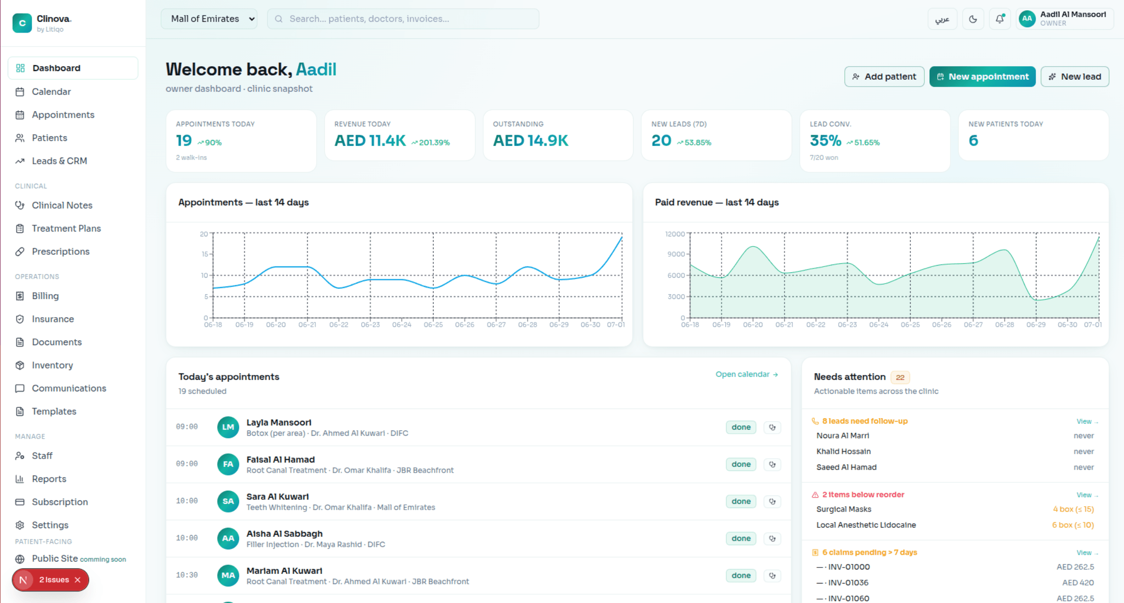The image size is (1124, 603).
Task: Switch language to Arabic
Action: tap(942, 19)
